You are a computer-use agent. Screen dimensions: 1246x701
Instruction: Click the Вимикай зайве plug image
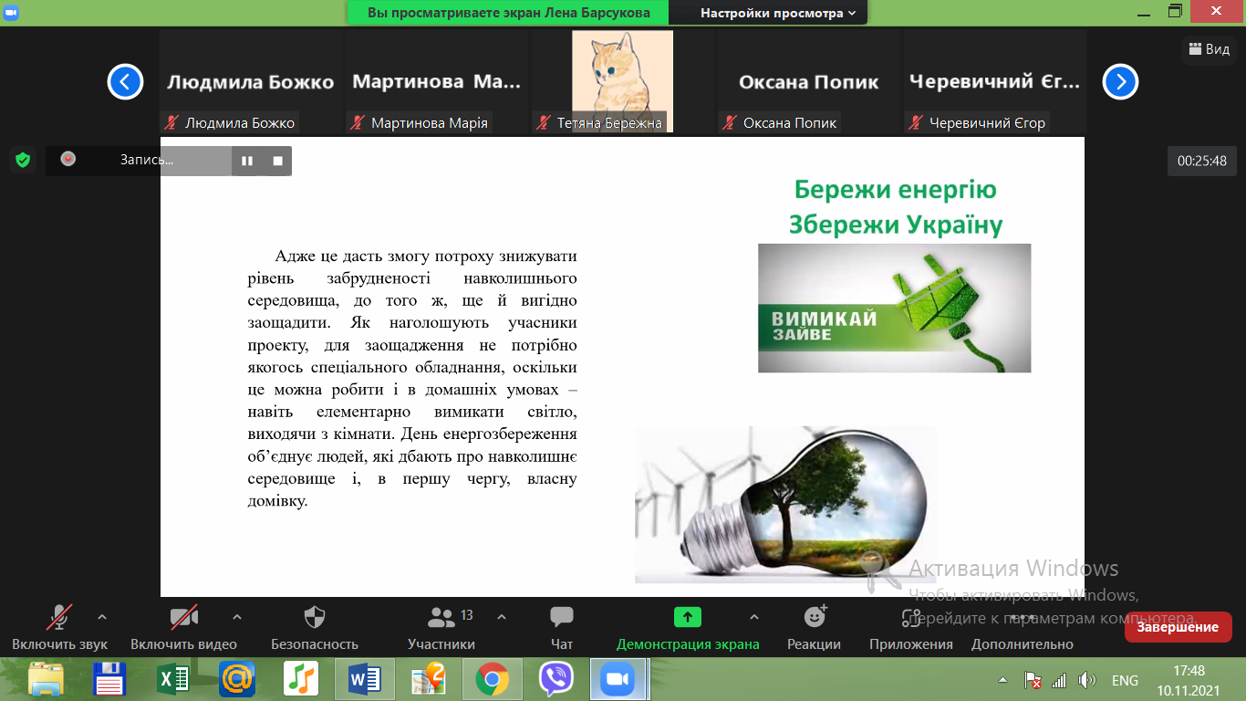894,308
